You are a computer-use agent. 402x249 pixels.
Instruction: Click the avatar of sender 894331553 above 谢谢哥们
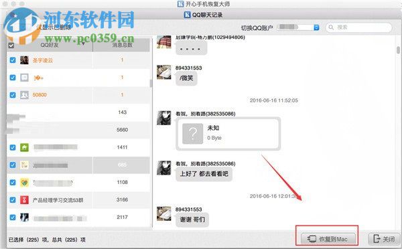click(164, 214)
